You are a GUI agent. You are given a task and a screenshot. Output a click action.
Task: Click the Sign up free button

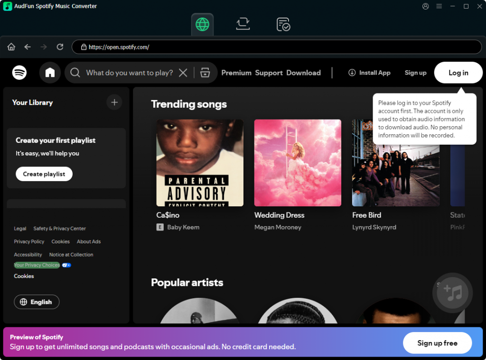pos(437,343)
